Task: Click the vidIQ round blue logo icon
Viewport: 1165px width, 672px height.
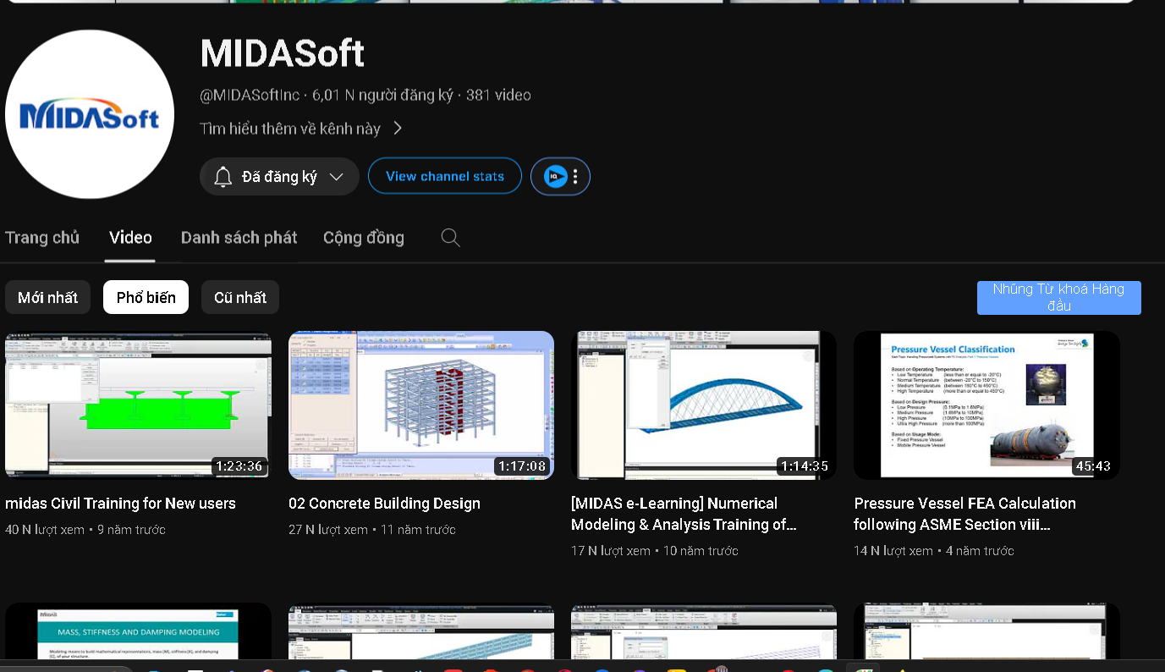Action: tap(555, 176)
